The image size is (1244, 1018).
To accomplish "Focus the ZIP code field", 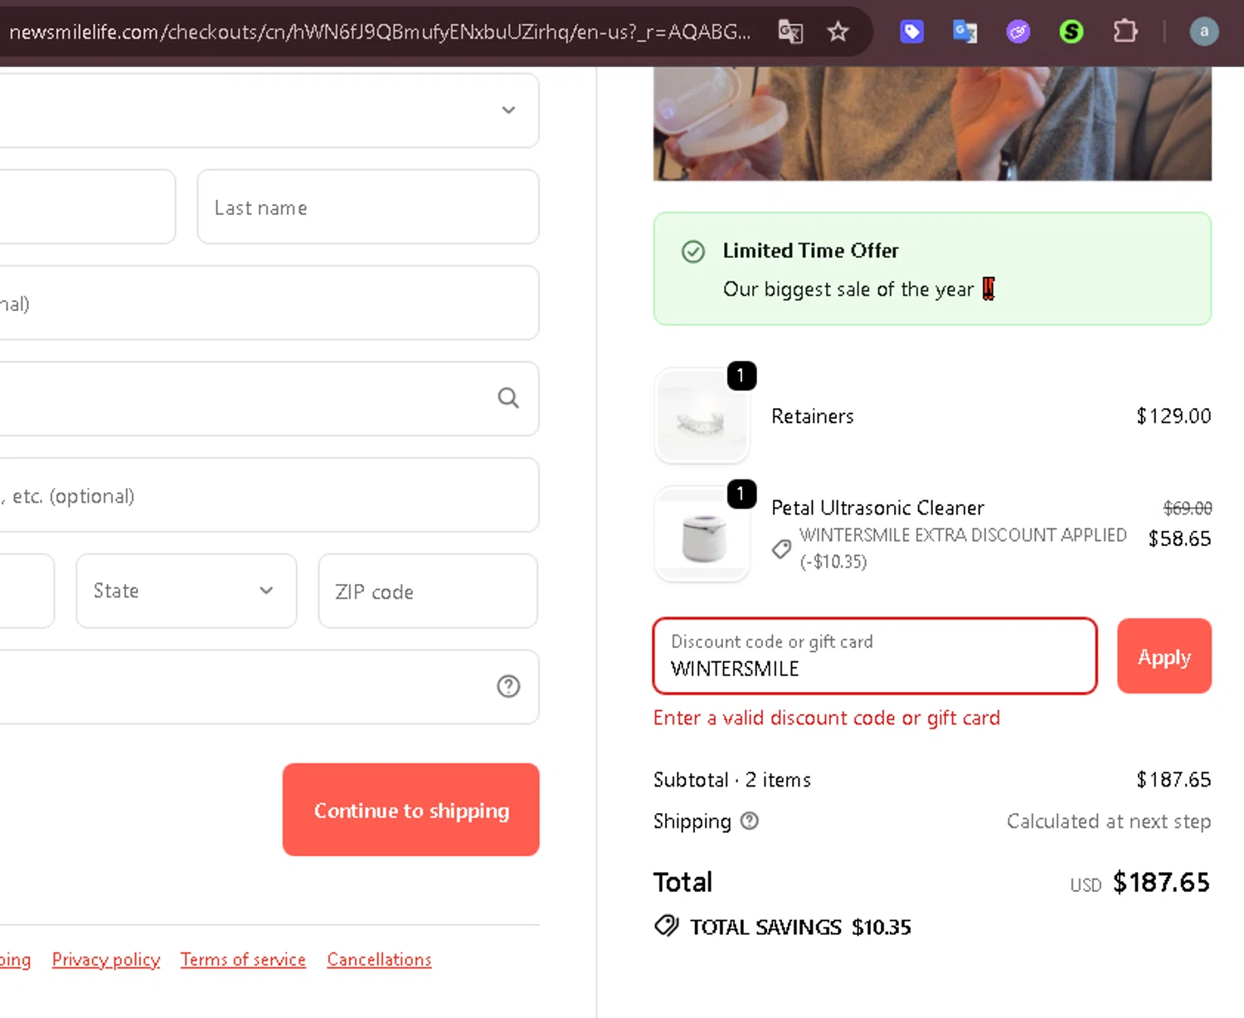I will [428, 591].
